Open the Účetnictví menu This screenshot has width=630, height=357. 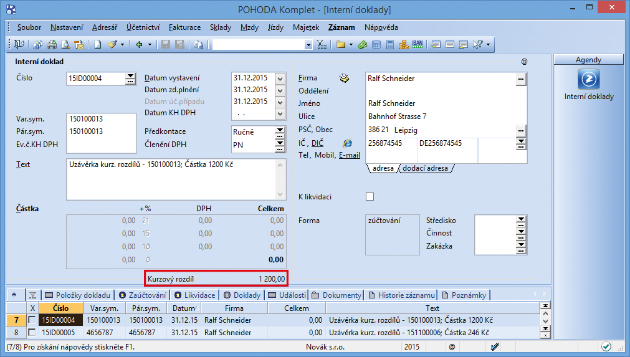tap(143, 27)
